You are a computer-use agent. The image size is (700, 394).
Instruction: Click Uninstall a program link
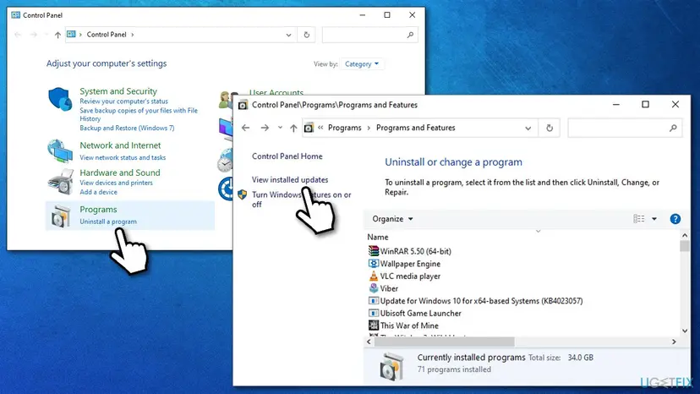(x=108, y=222)
